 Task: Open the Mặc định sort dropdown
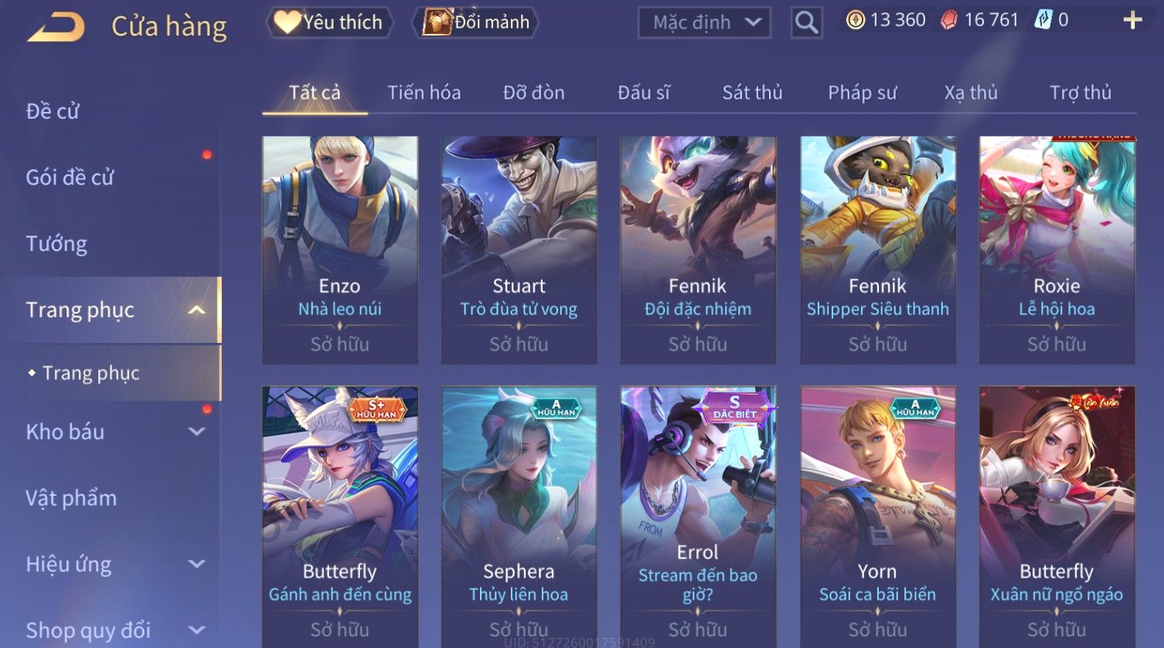point(704,22)
